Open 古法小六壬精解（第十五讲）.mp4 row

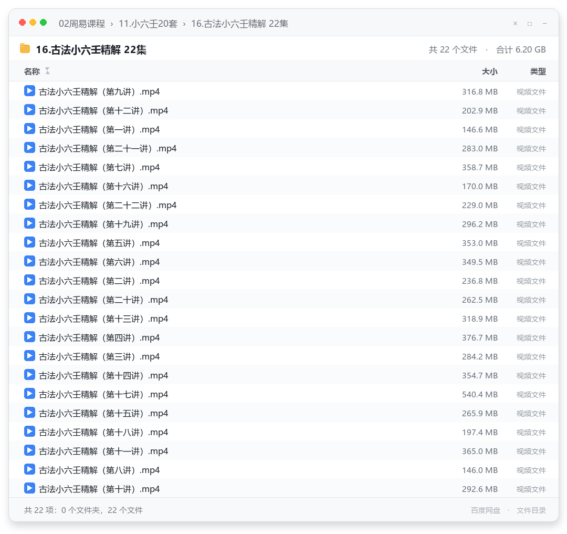pyautogui.click(x=283, y=413)
